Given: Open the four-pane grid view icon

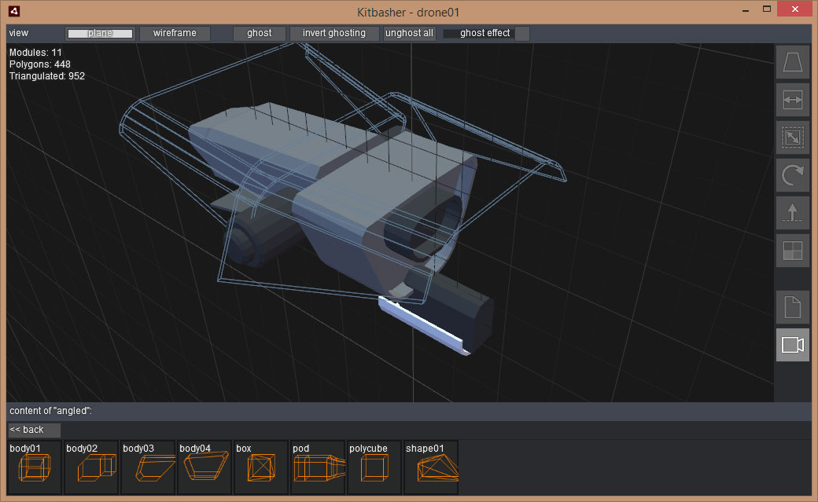Looking at the screenshot, I should click(x=792, y=251).
